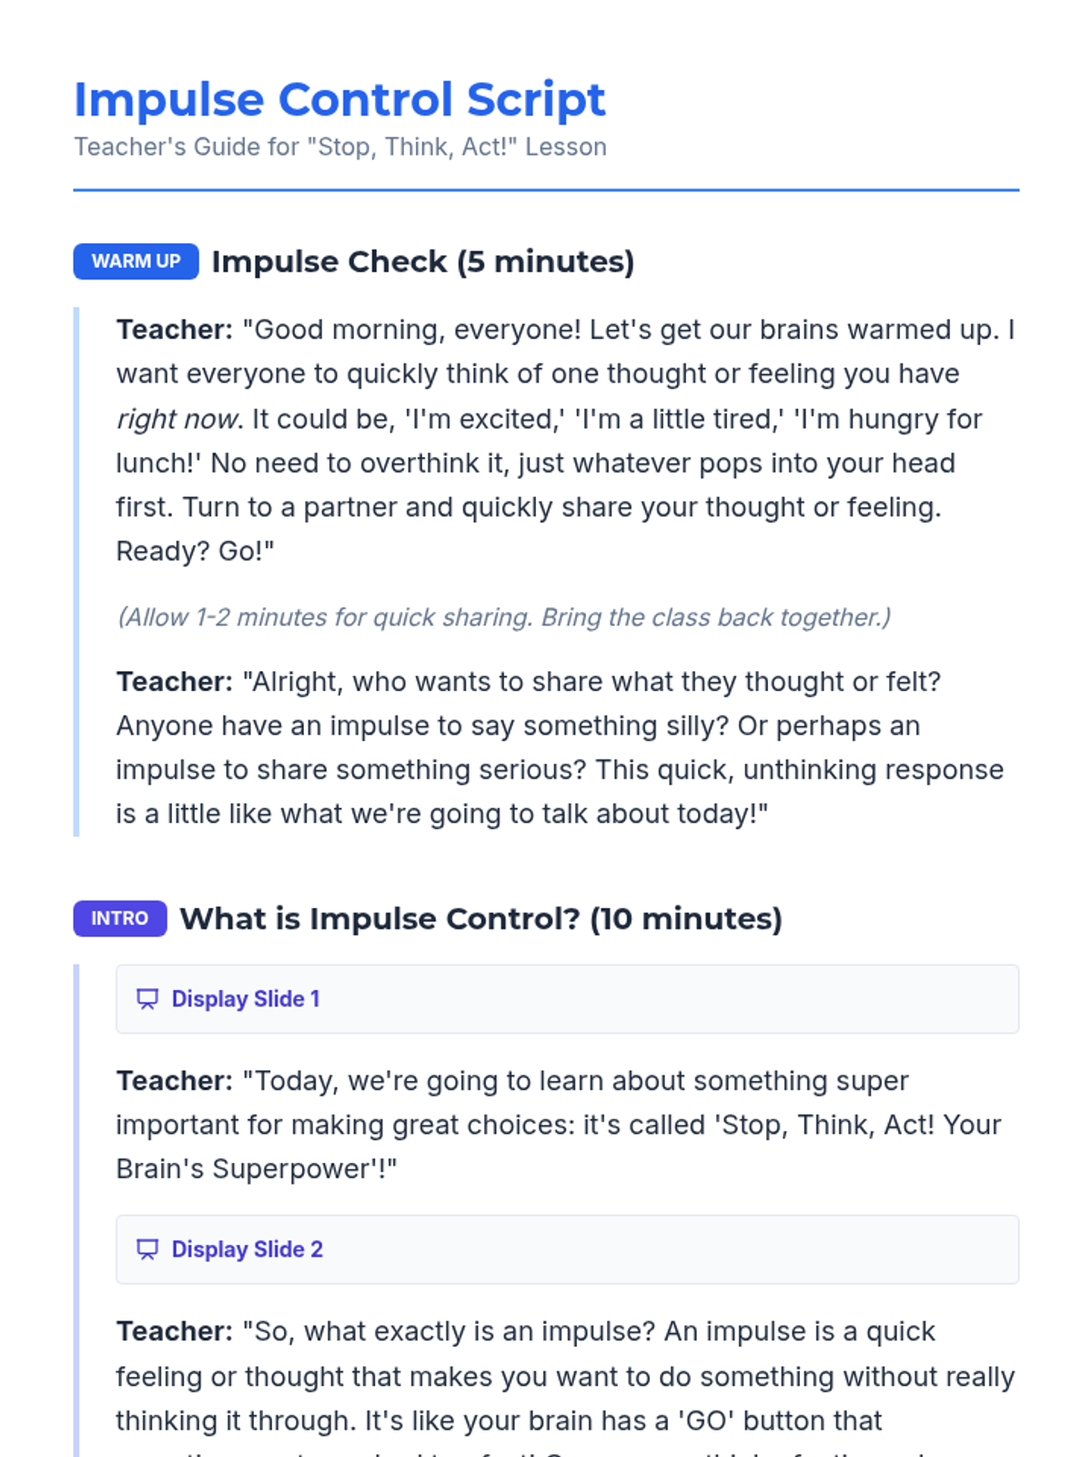This screenshot has width=1092, height=1457.
Task: Click the Impulse Control Script title
Action: [339, 99]
